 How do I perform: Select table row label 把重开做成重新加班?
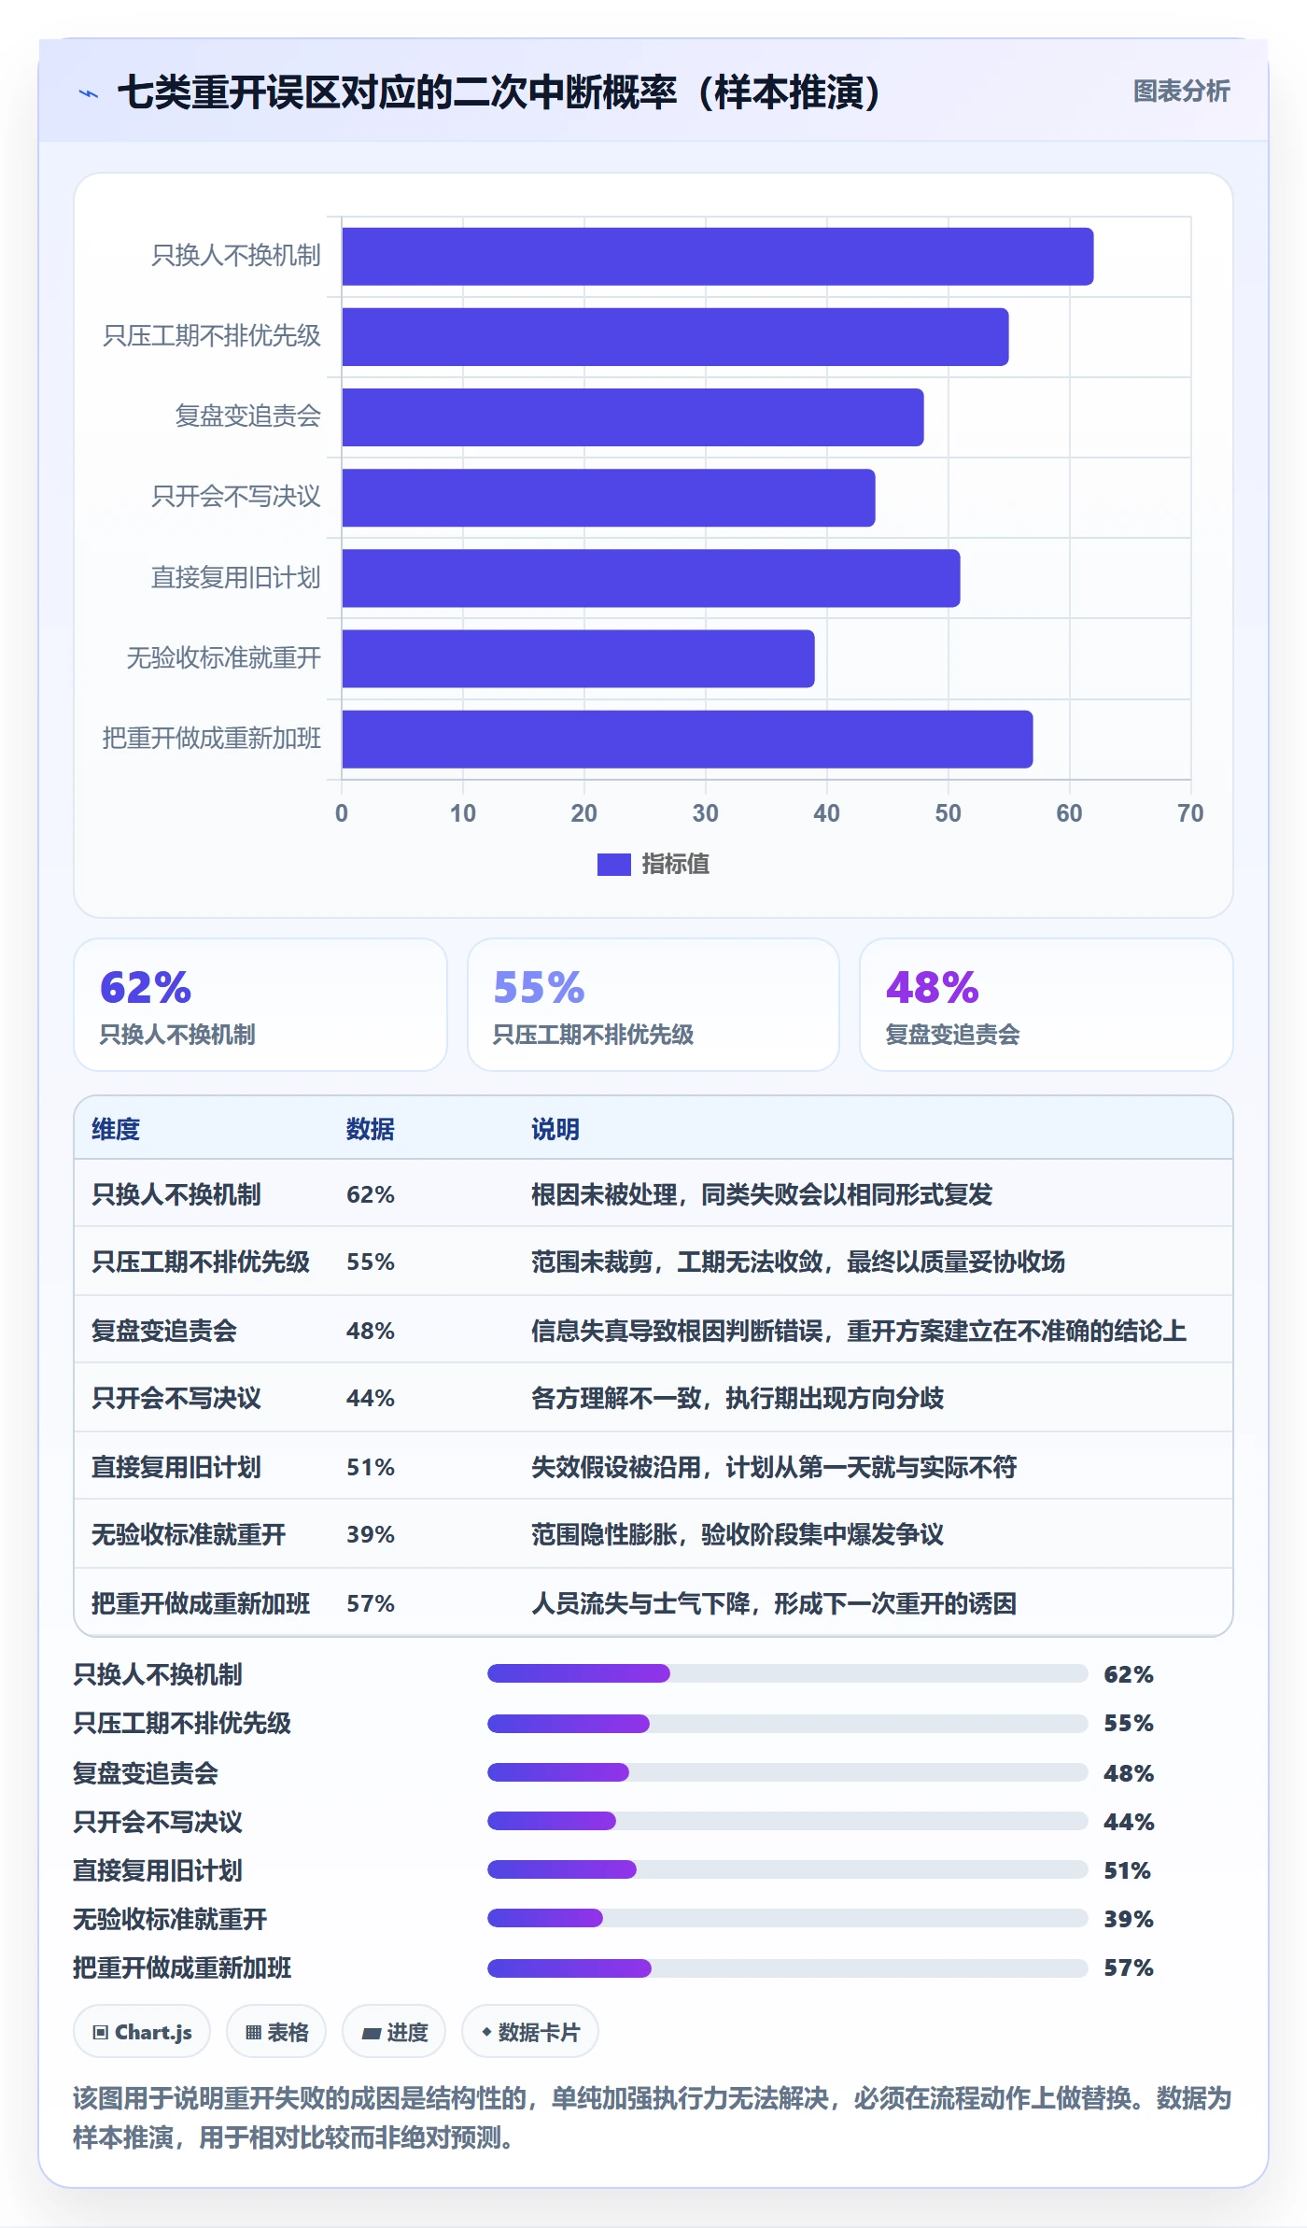201,1603
